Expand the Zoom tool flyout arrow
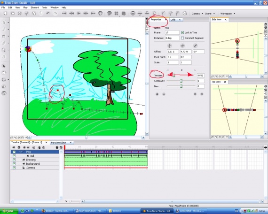Screen dimensions: 268x214 tap(8, 50)
